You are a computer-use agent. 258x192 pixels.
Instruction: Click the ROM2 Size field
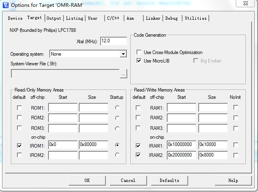point(93,117)
